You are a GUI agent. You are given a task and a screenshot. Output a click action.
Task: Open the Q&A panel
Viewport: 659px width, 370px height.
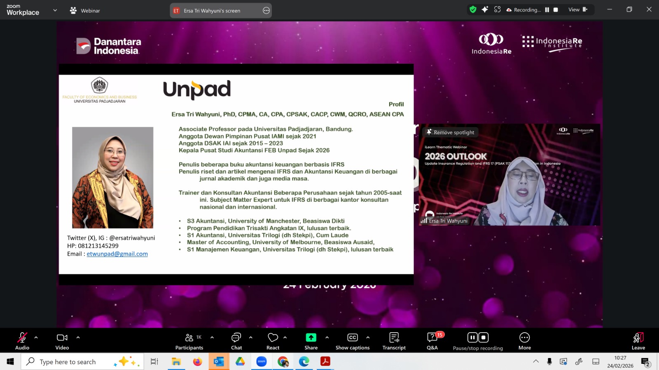[x=432, y=341]
